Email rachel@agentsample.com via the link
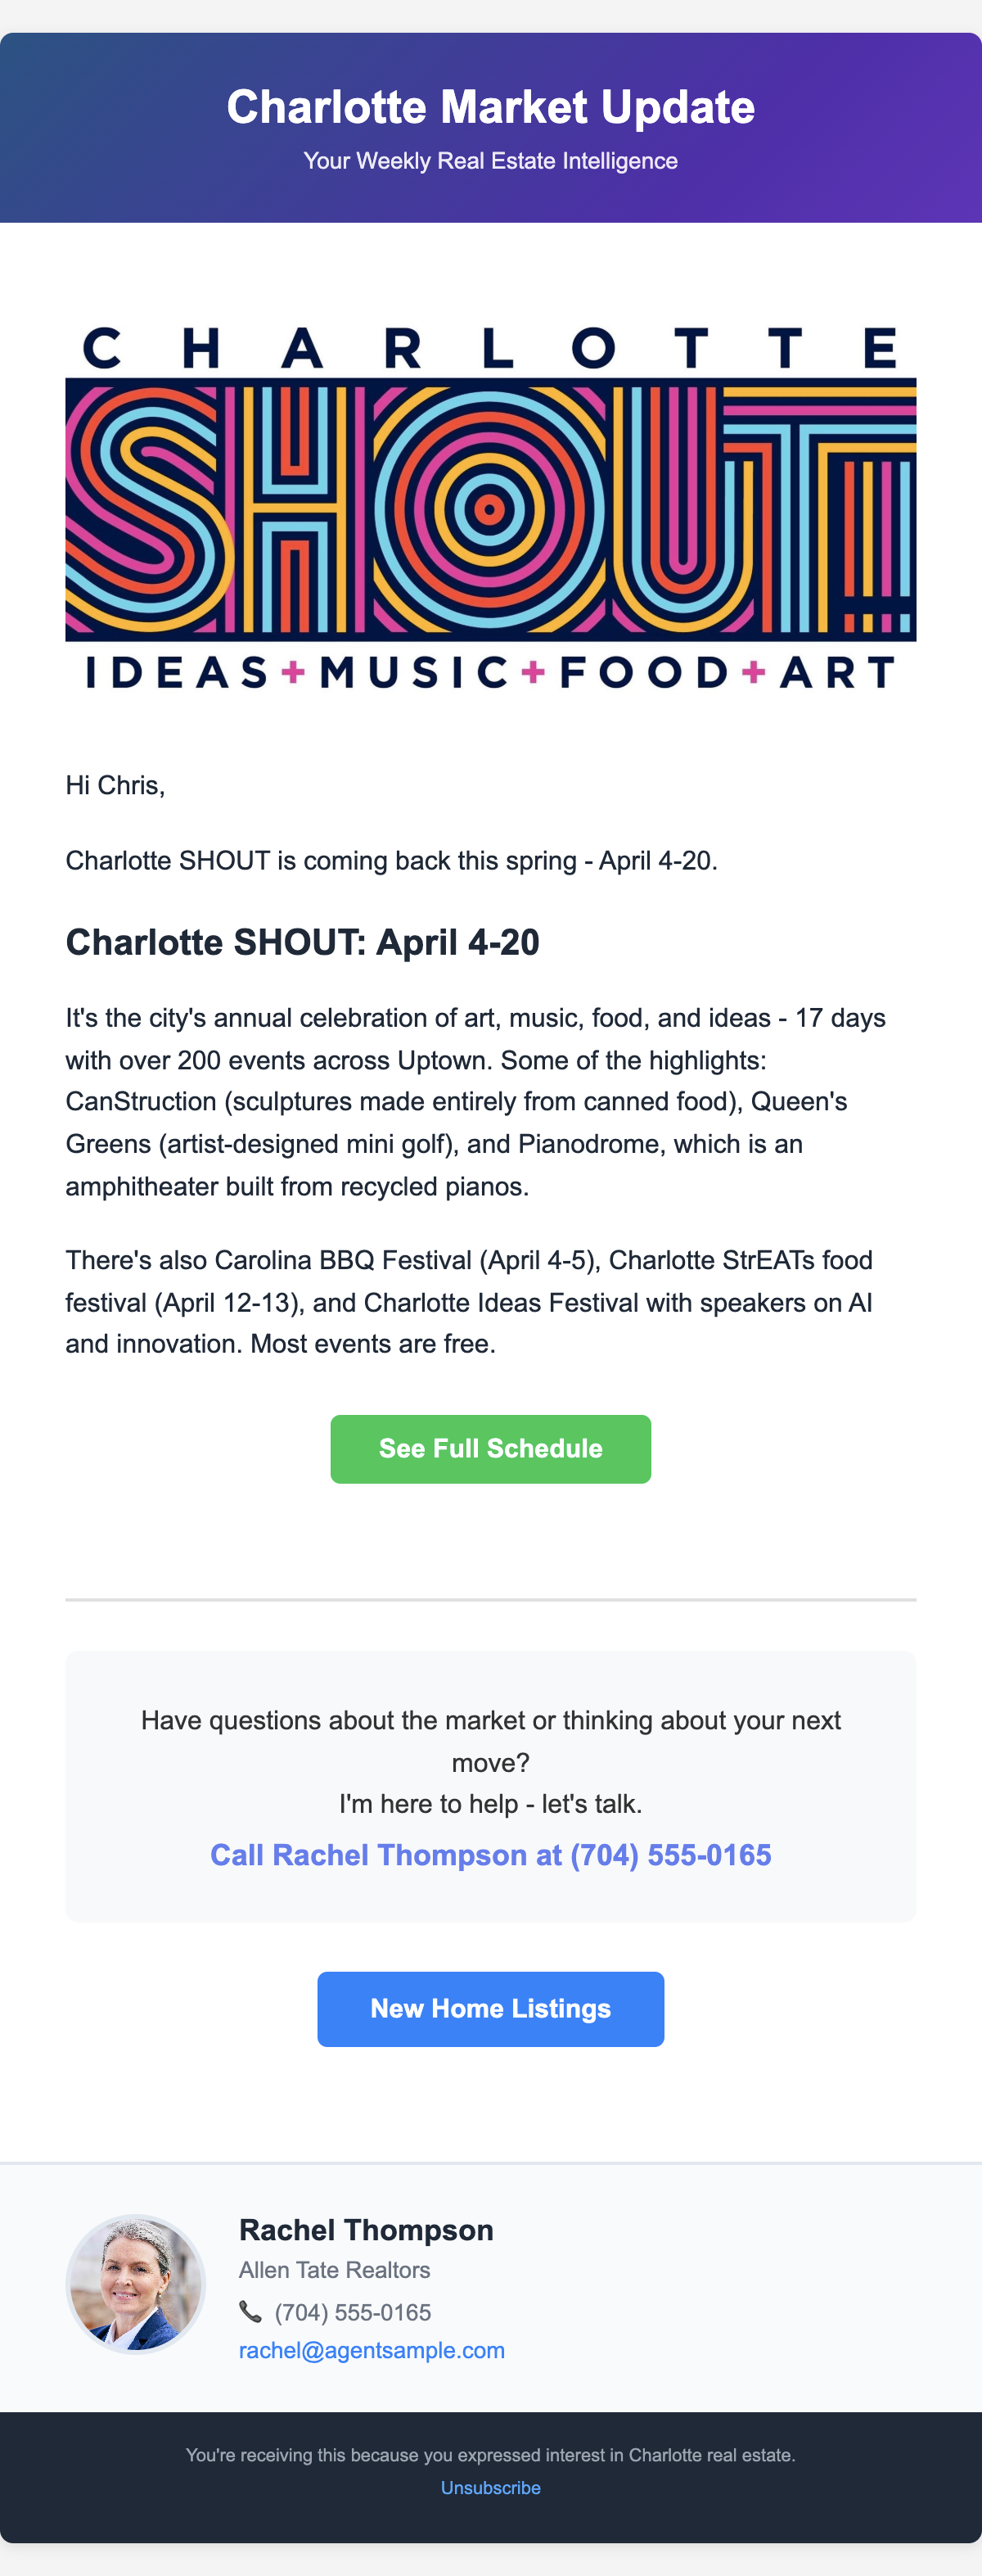This screenshot has height=2576, width=982. coord(372,2350)
